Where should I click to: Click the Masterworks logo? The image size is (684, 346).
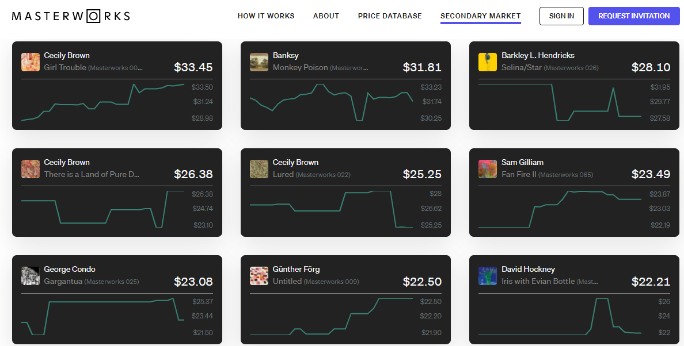pyautogui.click(x=71, y=16)
